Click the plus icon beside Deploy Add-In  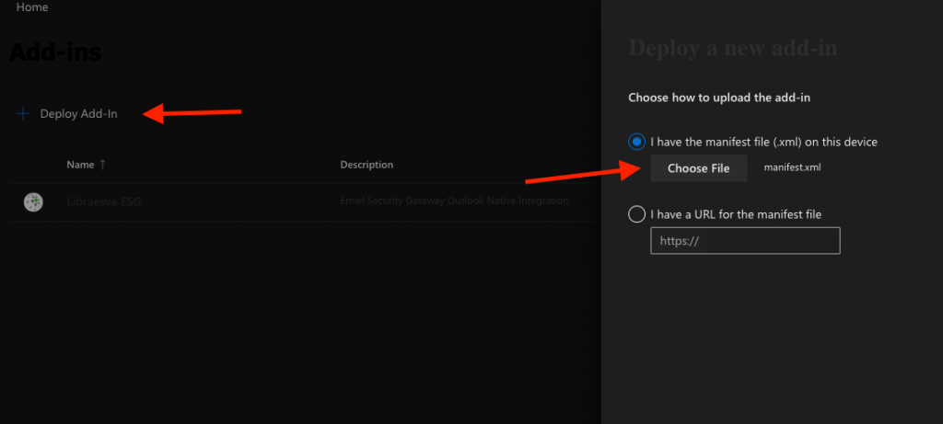click(23, 113)
